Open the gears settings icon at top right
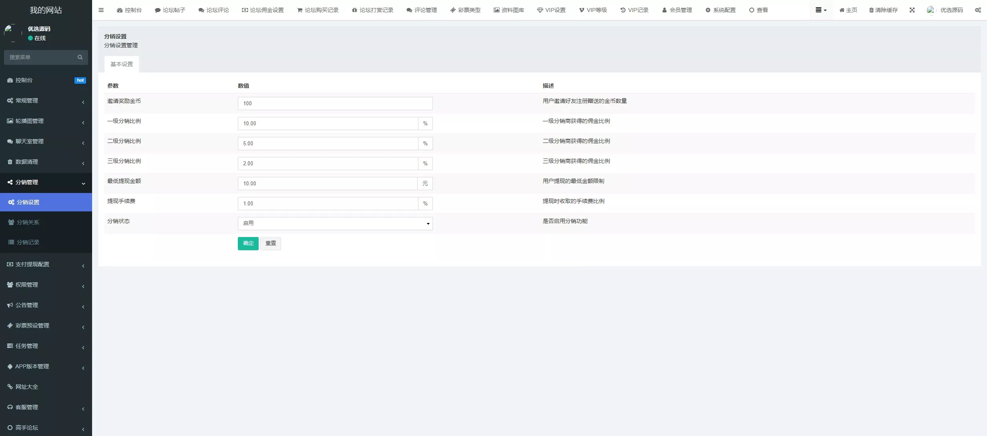Screen dimensions: 987x436 click(977, 10)
